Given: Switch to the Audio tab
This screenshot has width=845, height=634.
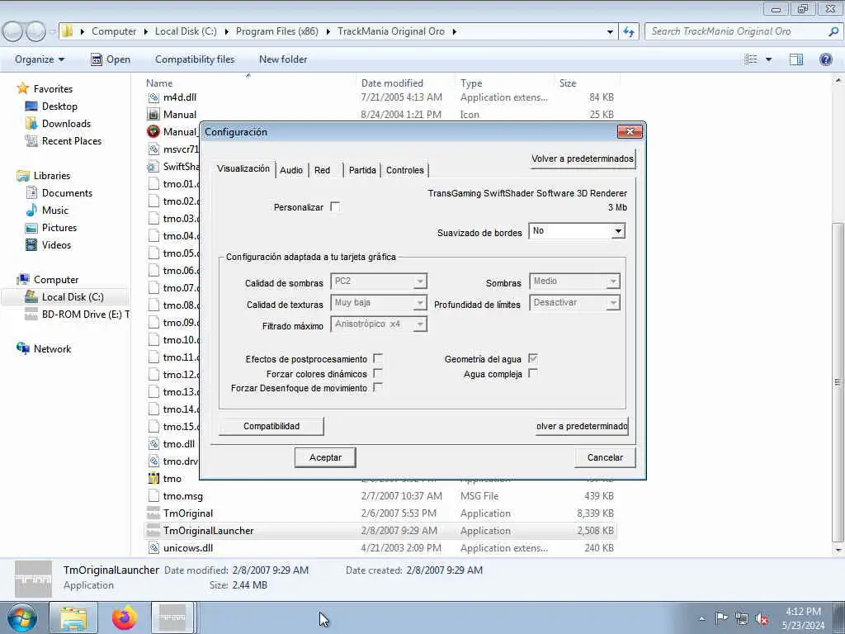Looking at the screenshot, I should 291,170.
